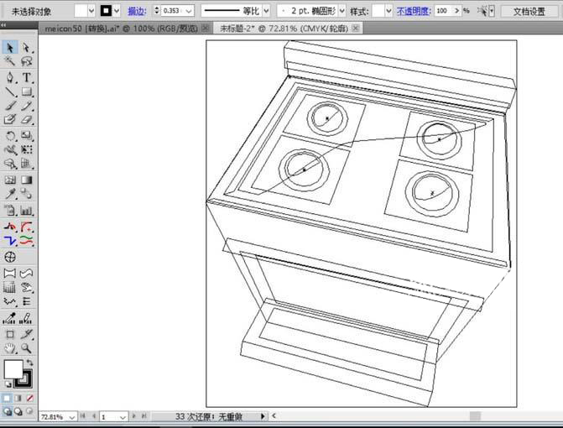Image resolution: width=563 pixels, height=428 pixels.
Task: Open the Perspective Grid tool
Action: coord(26,164)
